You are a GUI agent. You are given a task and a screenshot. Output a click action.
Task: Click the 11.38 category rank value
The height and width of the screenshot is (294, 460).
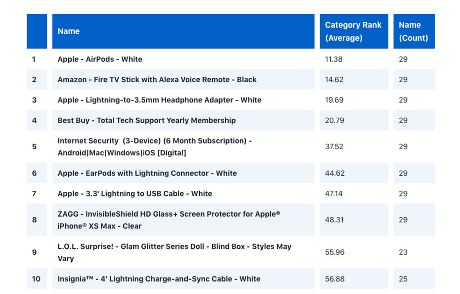coord(333,59)
